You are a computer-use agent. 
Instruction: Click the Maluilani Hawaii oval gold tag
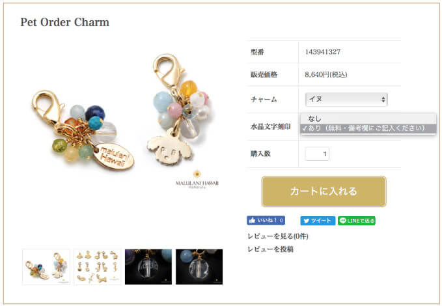(113, 156)
